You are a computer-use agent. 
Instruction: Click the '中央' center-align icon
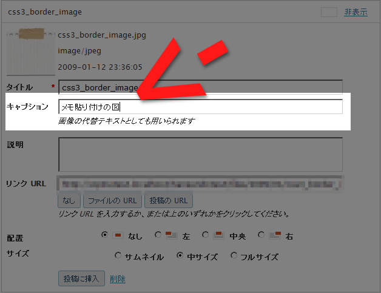(x=218, y=235)
